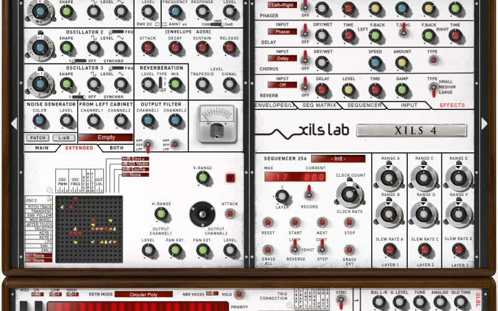
Task: Click the Erase All red button
Action: 268,250
